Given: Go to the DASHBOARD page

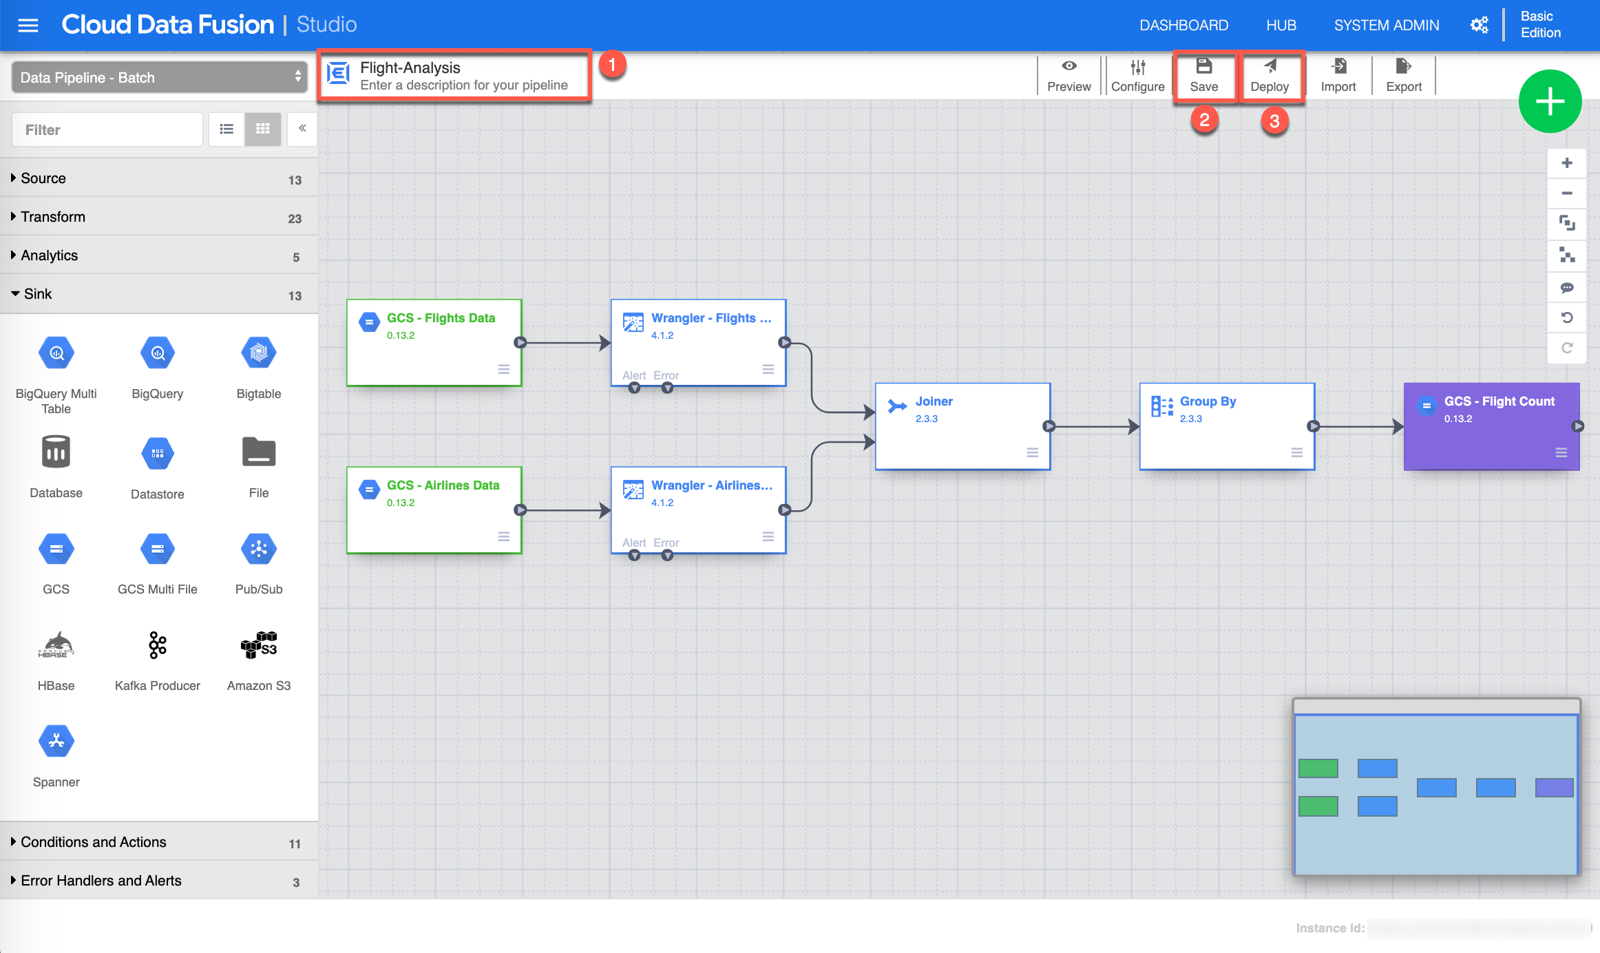Looking at the screenshot, I should pyautogui.click(x=1183, y=25).
